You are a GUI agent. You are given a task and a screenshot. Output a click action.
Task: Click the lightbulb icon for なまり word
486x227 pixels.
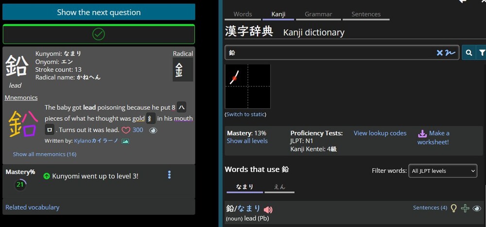(x=454, y=208)
